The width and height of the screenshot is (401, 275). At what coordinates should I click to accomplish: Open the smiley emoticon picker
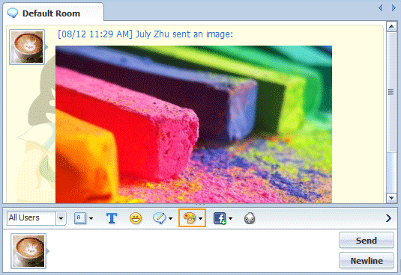click(x=136, y=218)
